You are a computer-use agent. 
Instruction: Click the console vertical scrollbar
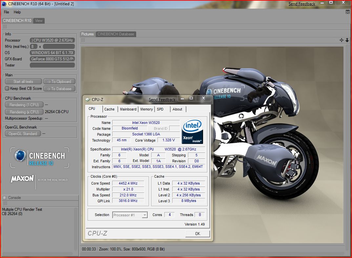coord(76,229)
